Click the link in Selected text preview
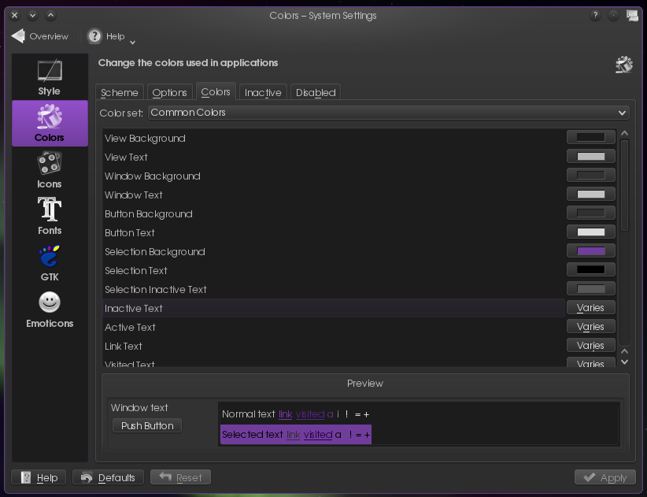647x497 pixels. click(293, 435)
